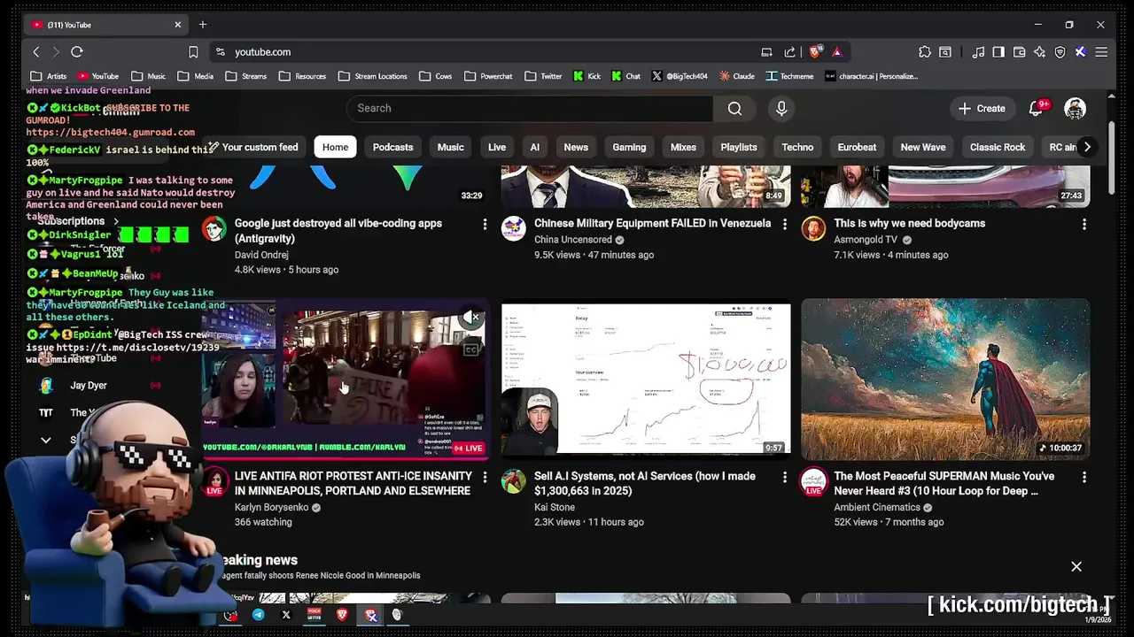The height and width of the screenshot is (637, 1134).
Task: Open the Media bookmark folder
Action: [196, 76]
